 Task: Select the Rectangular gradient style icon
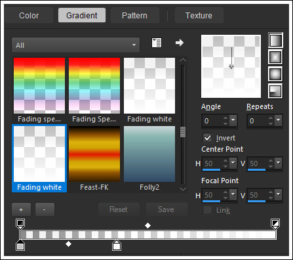[x=276, y=57]
